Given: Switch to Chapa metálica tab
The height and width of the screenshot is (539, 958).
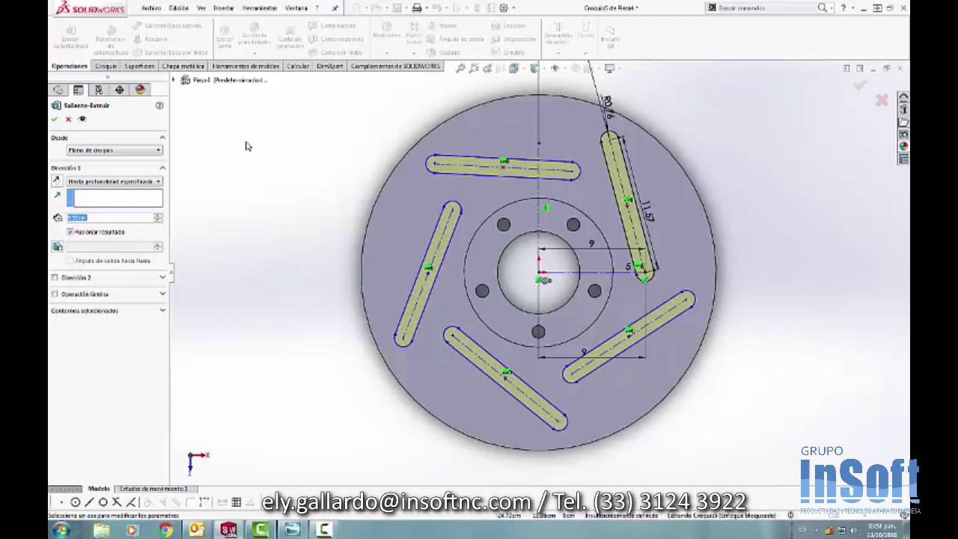Looking at the screenshot, I should click(183, 66).
